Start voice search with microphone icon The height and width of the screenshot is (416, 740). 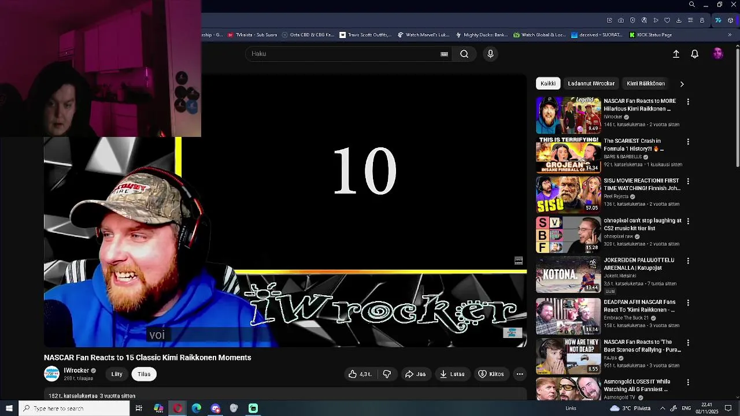click(490, 54)
